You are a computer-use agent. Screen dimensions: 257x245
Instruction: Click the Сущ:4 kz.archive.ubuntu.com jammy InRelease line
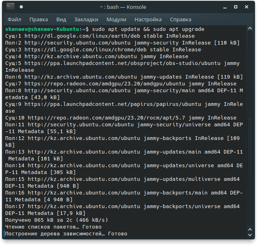pos(97,57)
